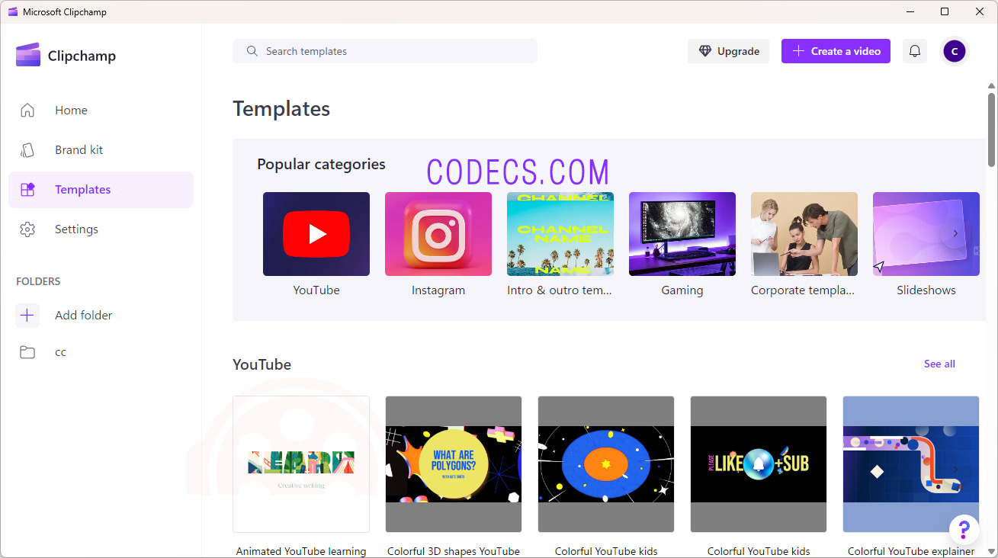The image size is (998, 558).
Task: Click the Home house icon
Action: click(x=27, y=111)
